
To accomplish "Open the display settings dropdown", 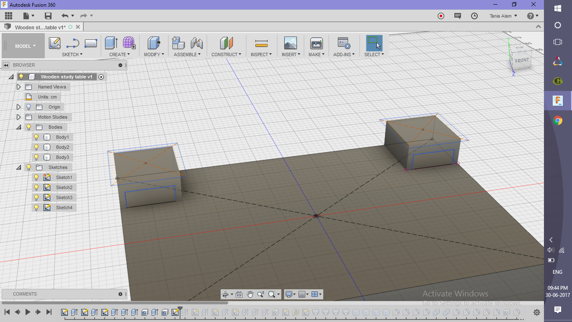I will (x=291, y=294).
